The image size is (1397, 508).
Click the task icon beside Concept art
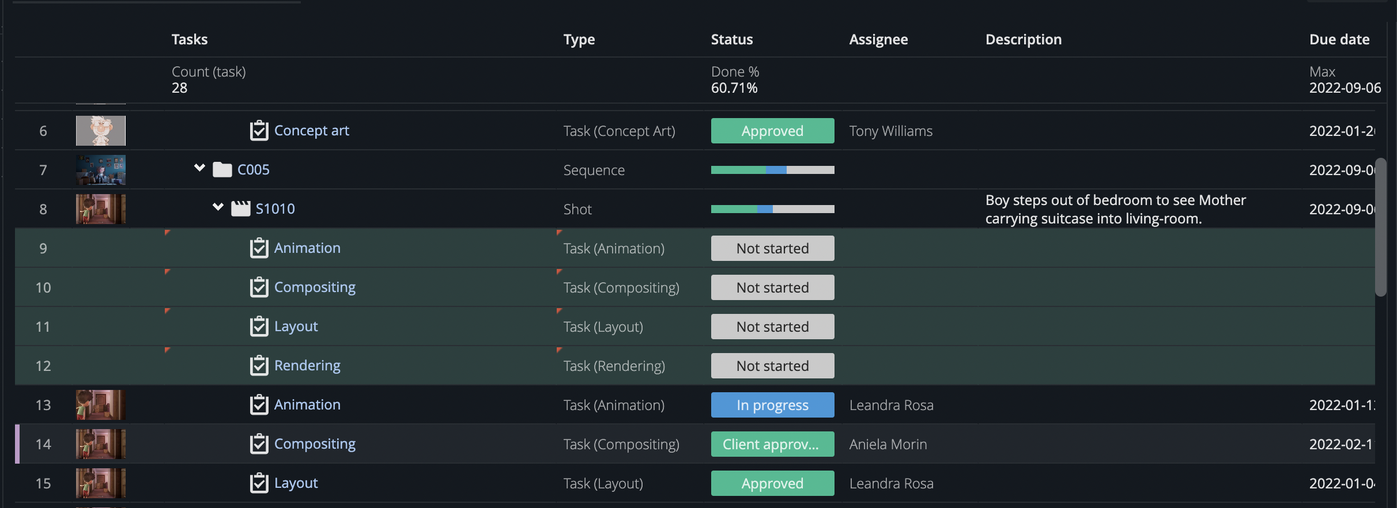tap(259, 131)
